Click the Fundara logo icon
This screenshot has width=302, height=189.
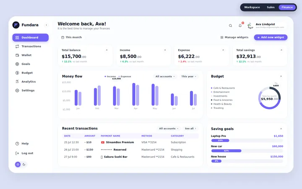[16, 25]
